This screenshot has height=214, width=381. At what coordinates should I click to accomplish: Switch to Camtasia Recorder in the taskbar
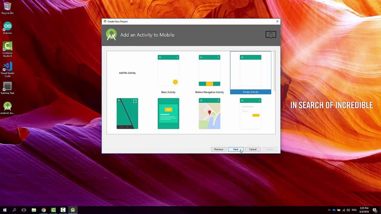coord(63,210)
